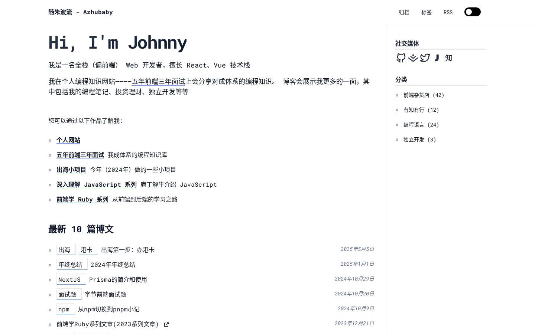Click the external link icon beside 前端学Ruby系列文章
The width and height of the screenshot is (535, 334).
(x=166, y=324)
